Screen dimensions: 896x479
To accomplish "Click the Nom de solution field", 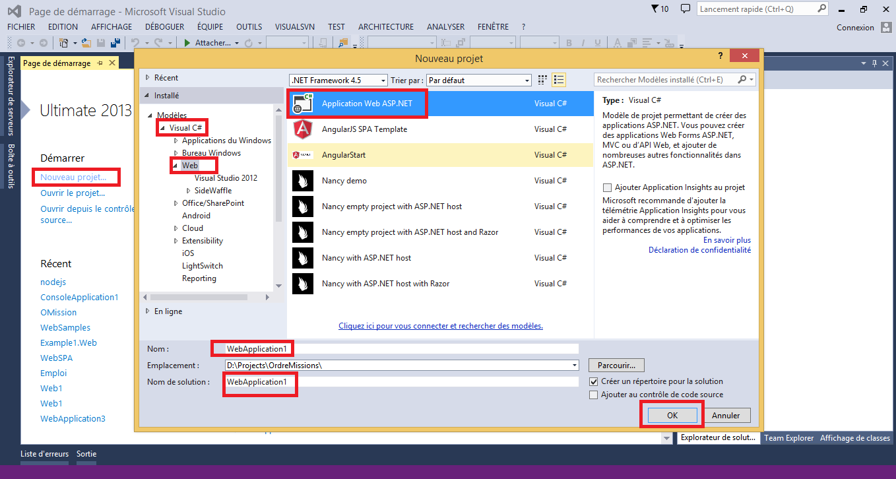I will [x=401, y=382].
